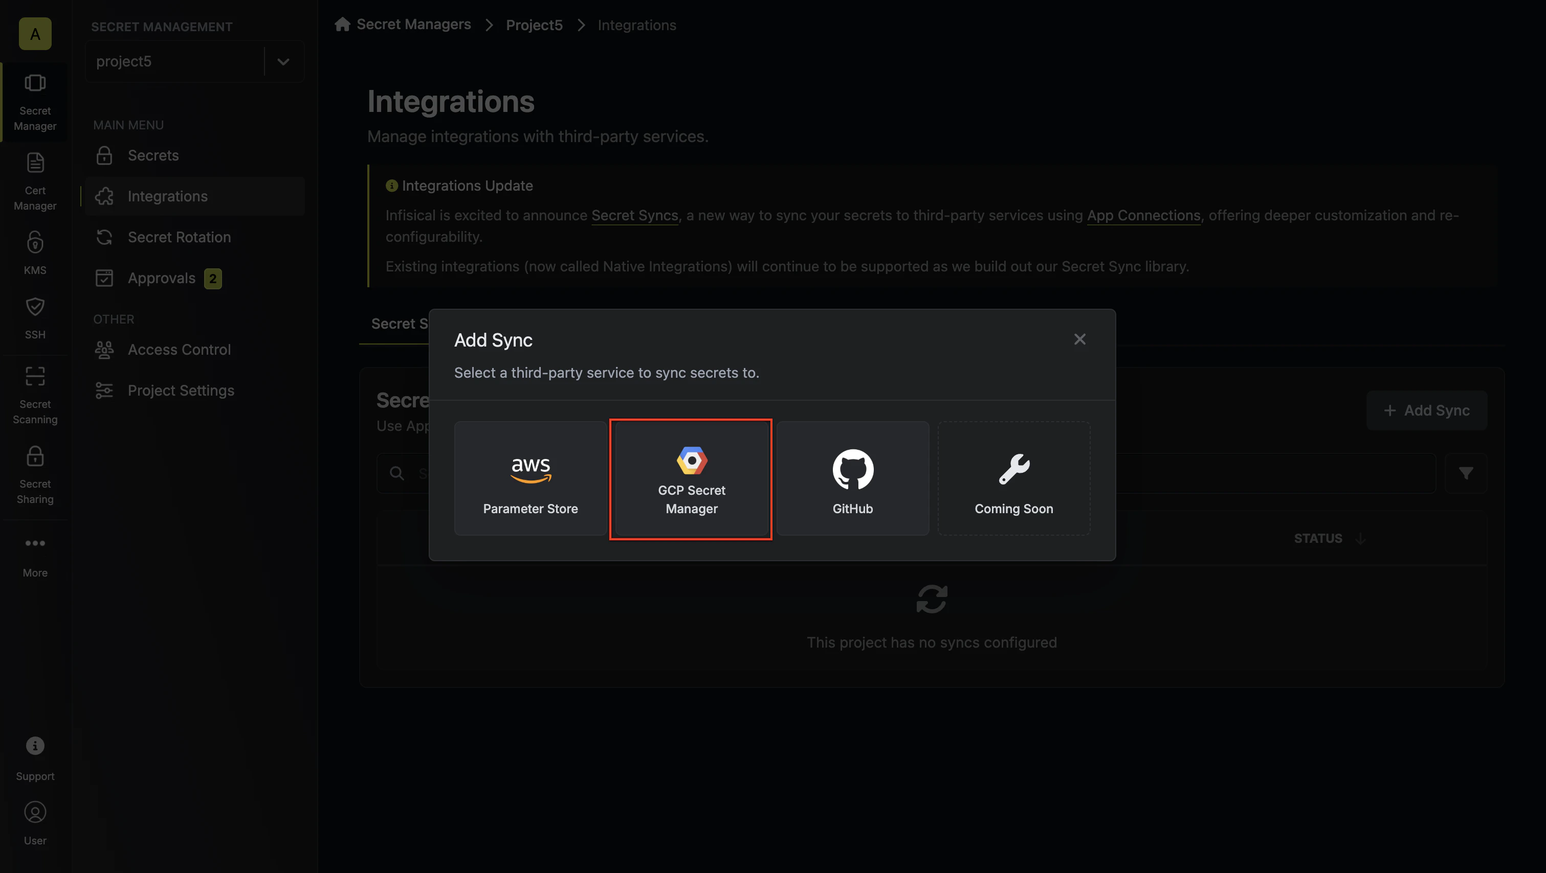Click the Project Settings sliders icon

tap(104, 390)
